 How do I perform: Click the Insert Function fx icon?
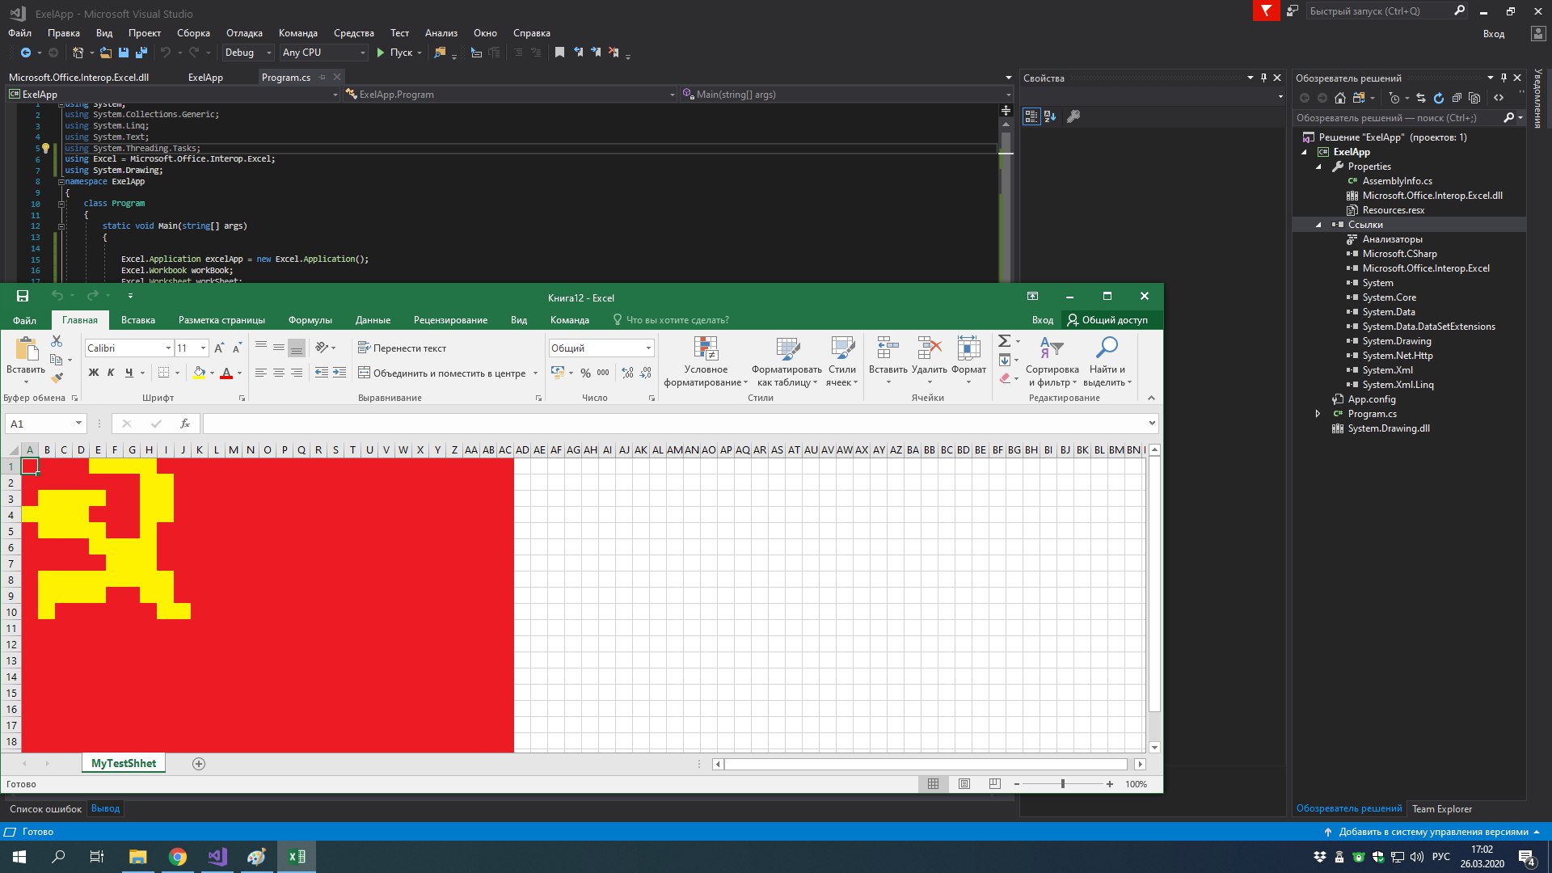click(185, 424)
